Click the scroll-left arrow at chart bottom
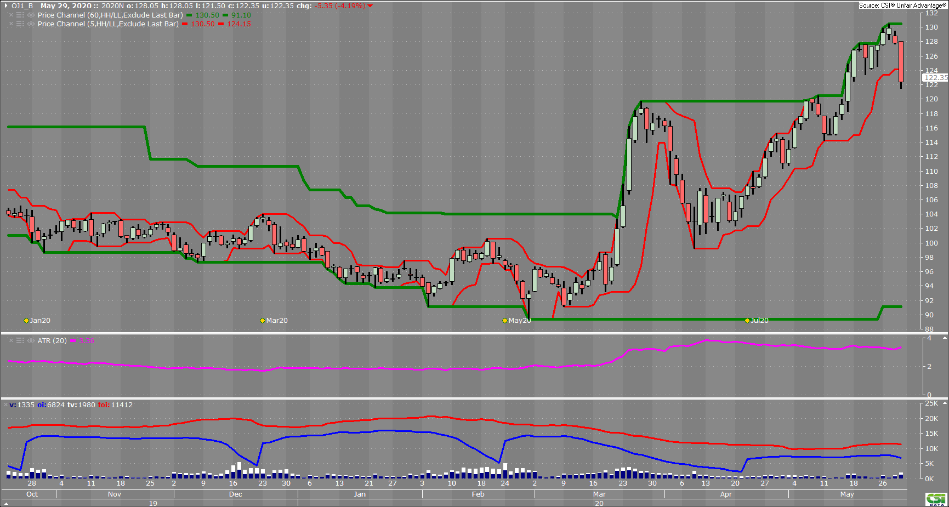Viewport: 949px width, 507px height. (7, 503)
